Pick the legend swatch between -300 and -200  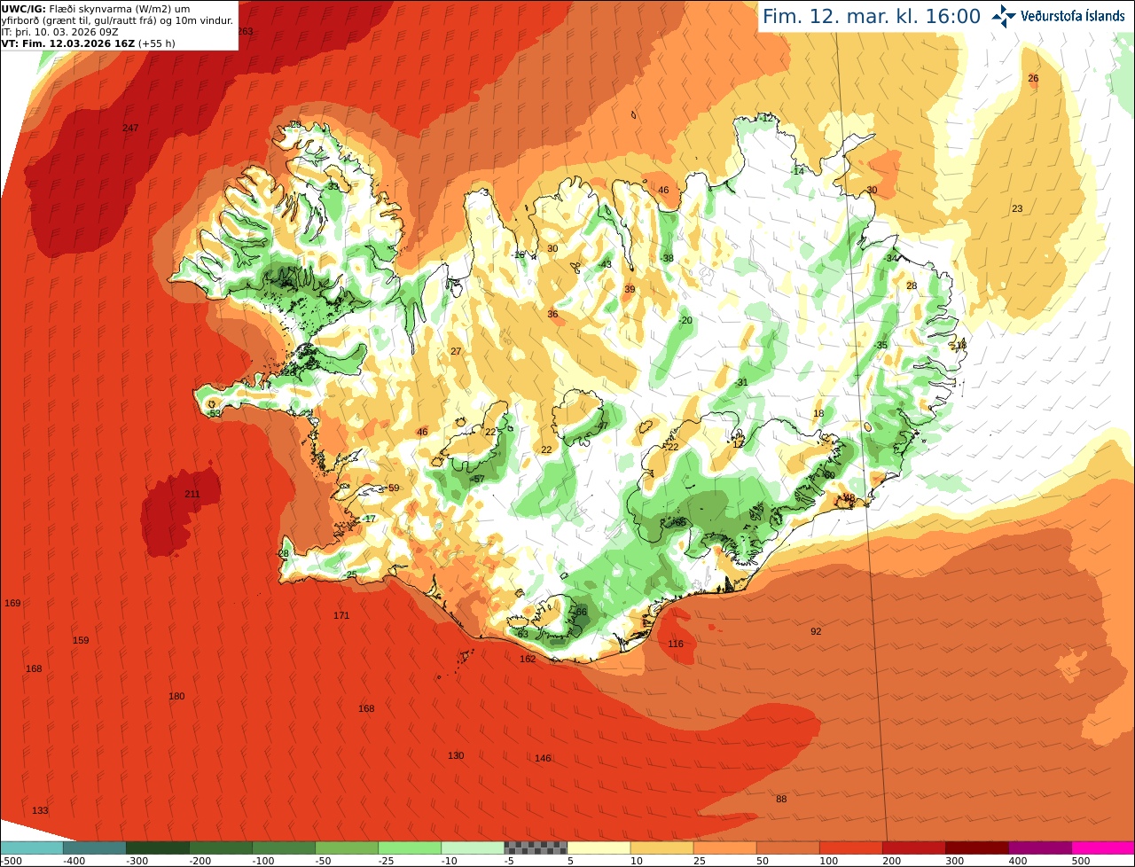[x=157, y=847]
